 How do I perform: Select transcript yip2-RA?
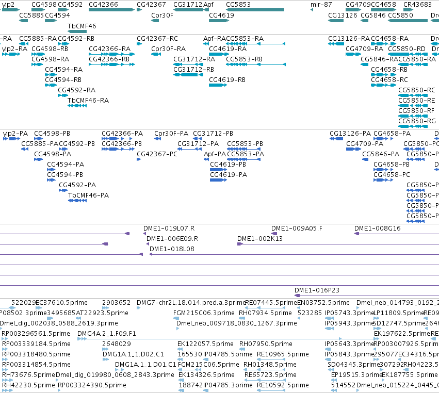(14, 49)
